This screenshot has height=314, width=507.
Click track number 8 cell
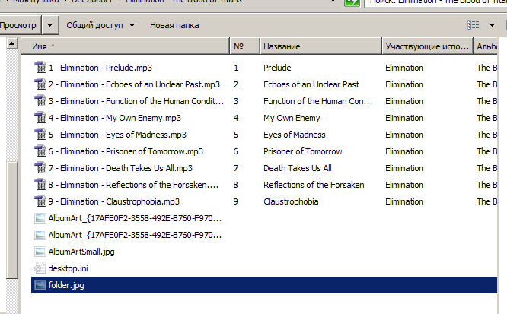pos(236,186)
